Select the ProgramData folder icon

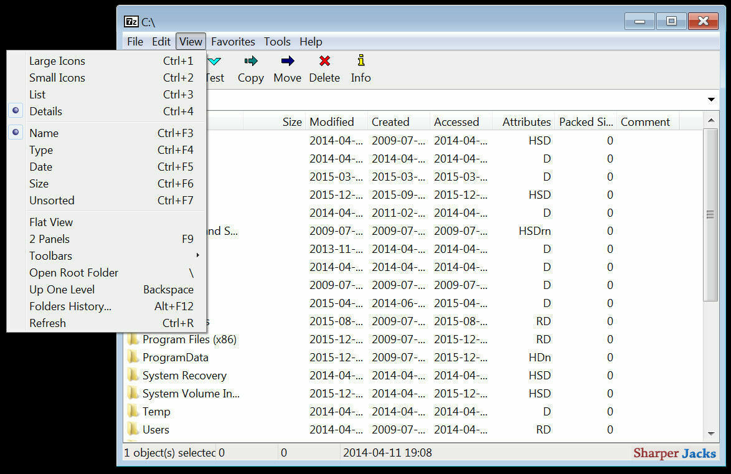pyautogui.click(x=133, y=358)
